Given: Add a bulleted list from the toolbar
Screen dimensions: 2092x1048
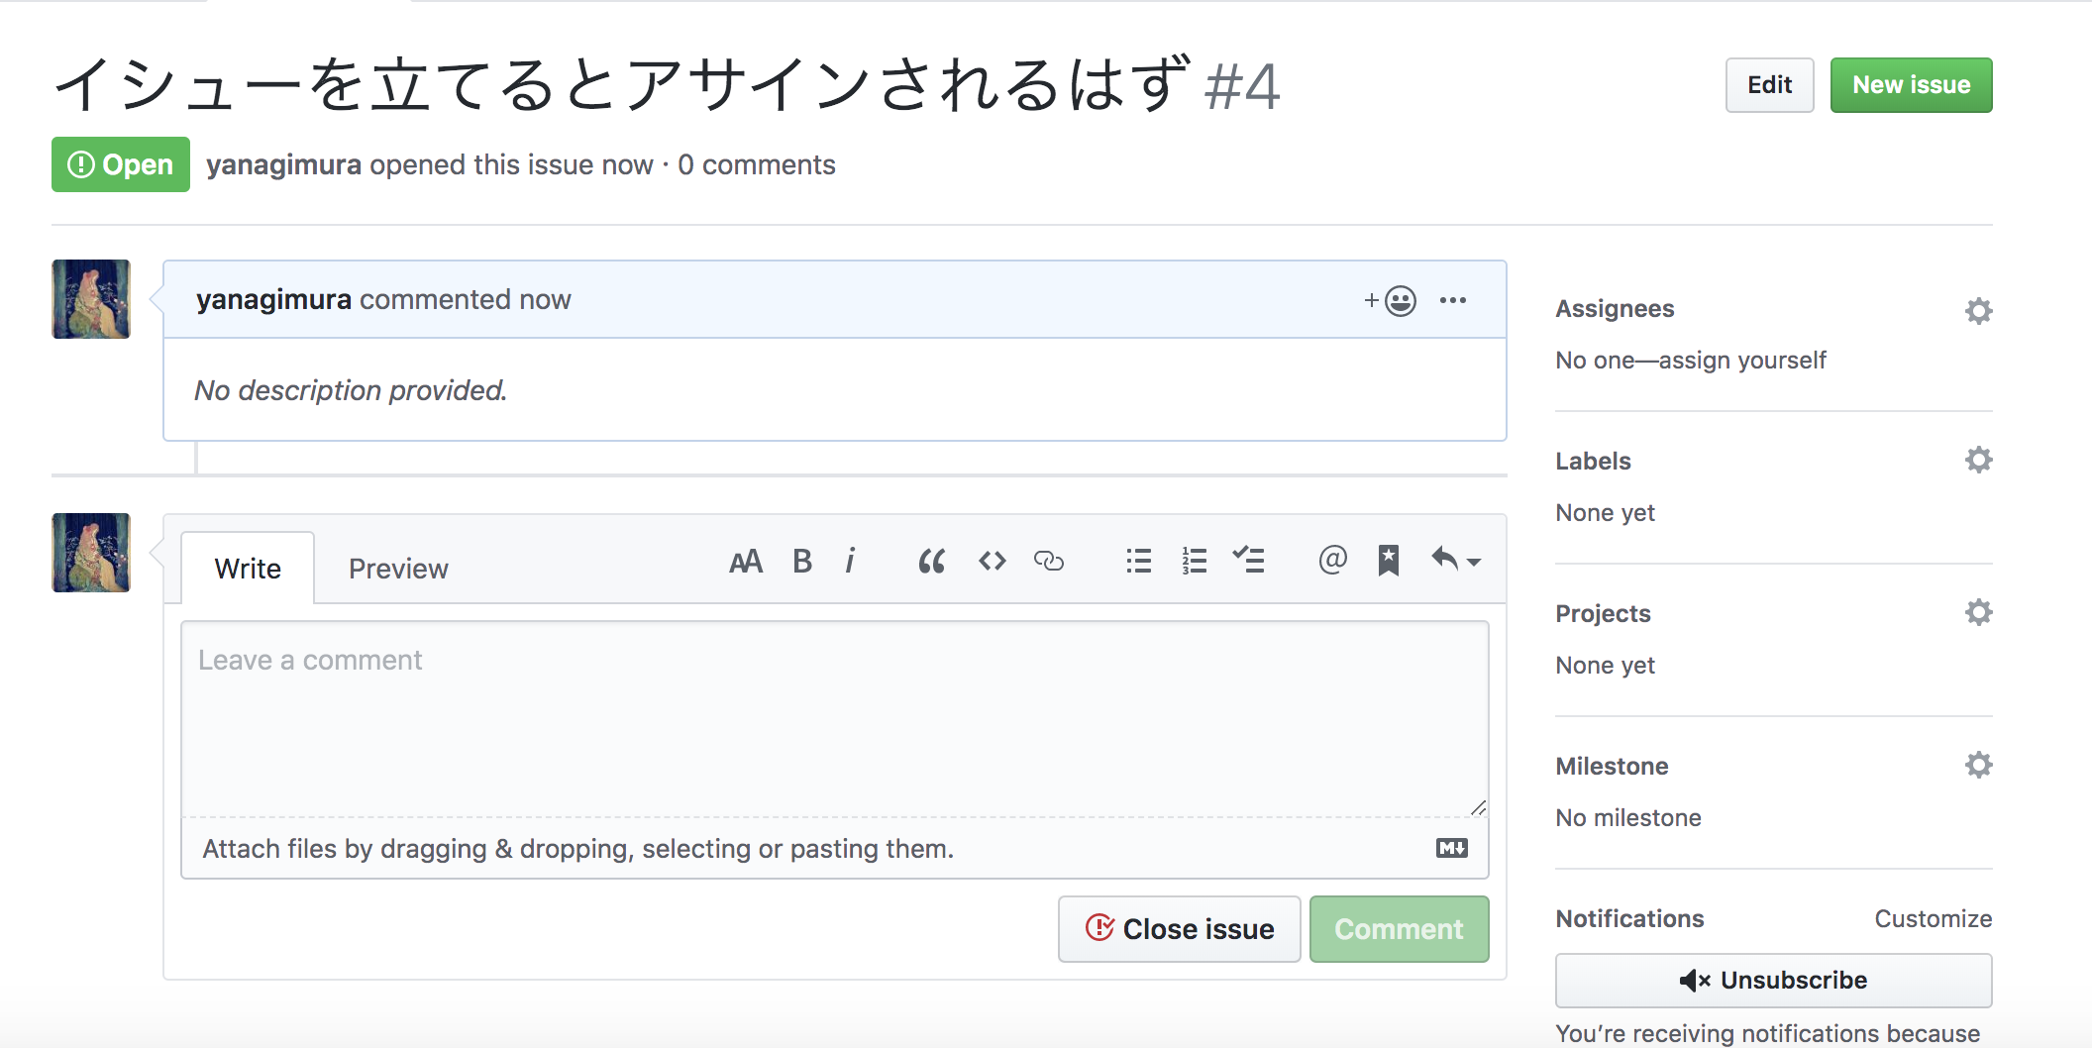Looking at the screenshot, I should [1137, 561].
